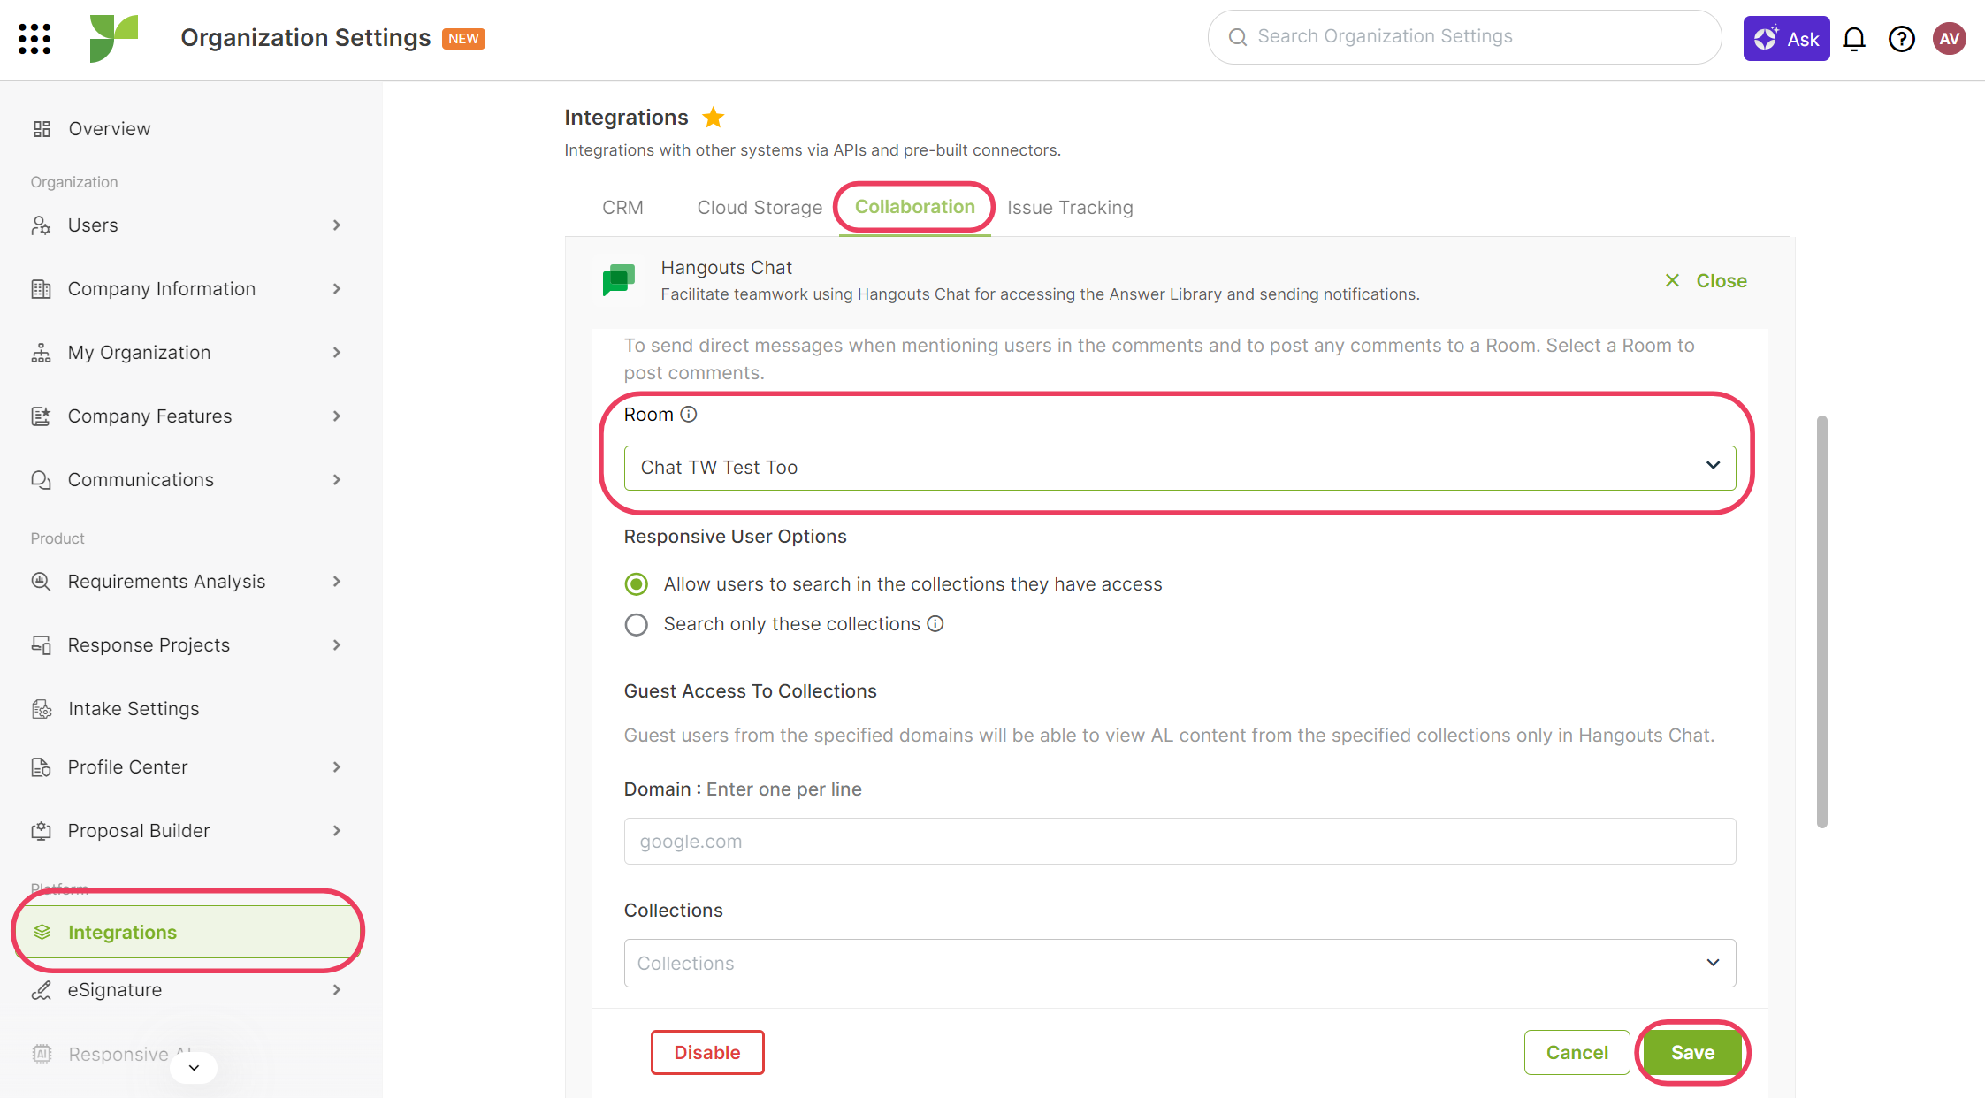Click the Requirements Analysis magnifier icon
This screenshot has height=1098, width=1985.
[42, 582]
